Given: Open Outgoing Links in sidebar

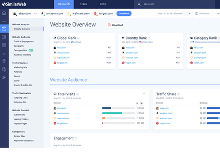Looking at the screenshot, I should point(21,98).
